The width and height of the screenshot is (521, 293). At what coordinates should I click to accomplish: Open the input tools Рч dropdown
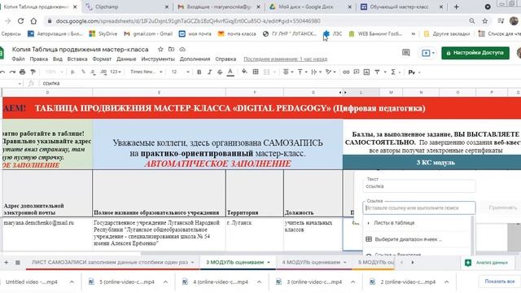(414, 72)
